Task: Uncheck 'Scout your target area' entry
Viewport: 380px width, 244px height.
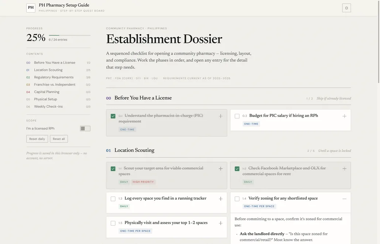Action: coord(113,169)
